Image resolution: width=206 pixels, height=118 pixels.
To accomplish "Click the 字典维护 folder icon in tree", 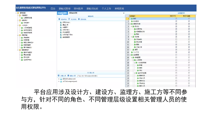I will (20, 20).
